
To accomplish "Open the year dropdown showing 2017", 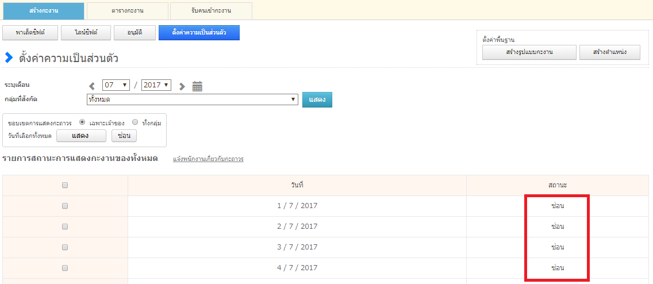I will [x=156, y=85].
